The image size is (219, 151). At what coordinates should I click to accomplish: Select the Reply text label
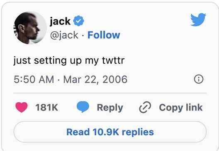coord(110,108)
